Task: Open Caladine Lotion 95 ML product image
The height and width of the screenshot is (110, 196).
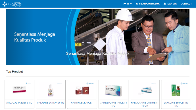Action: (x=51, y=90)
